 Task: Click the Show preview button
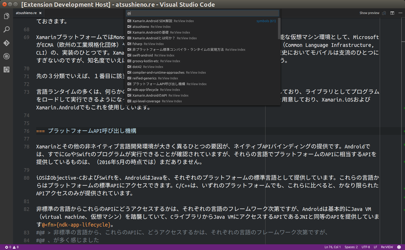(x=369, y=13)
